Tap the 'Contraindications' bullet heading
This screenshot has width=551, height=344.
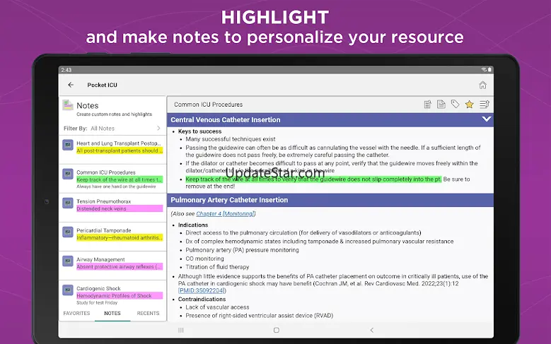(202, 299)
